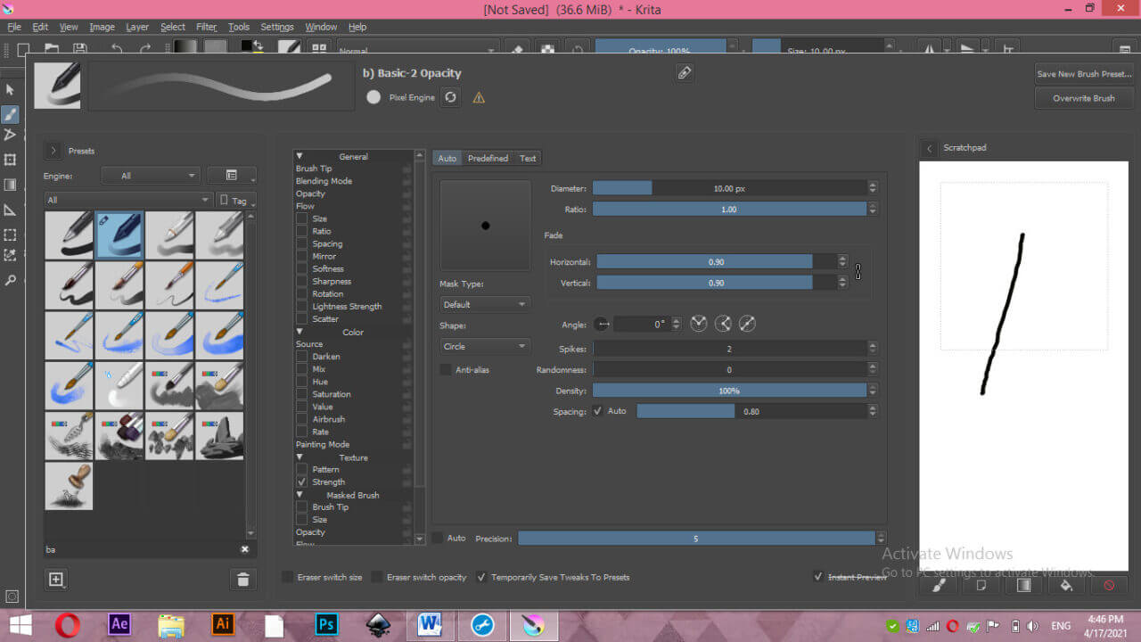Open Inkscape from the taskbar
Screen dimensions: 1141x642
378,624
